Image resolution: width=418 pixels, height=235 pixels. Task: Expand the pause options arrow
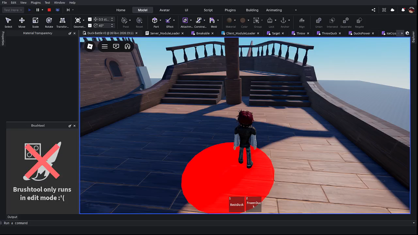coord(42,10)
